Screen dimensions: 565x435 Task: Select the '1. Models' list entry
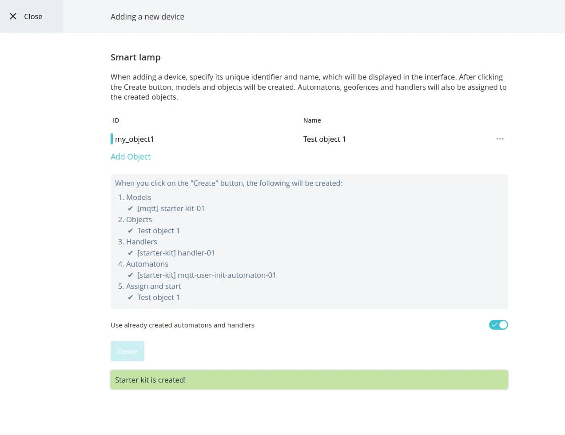(x=135, y=197)
